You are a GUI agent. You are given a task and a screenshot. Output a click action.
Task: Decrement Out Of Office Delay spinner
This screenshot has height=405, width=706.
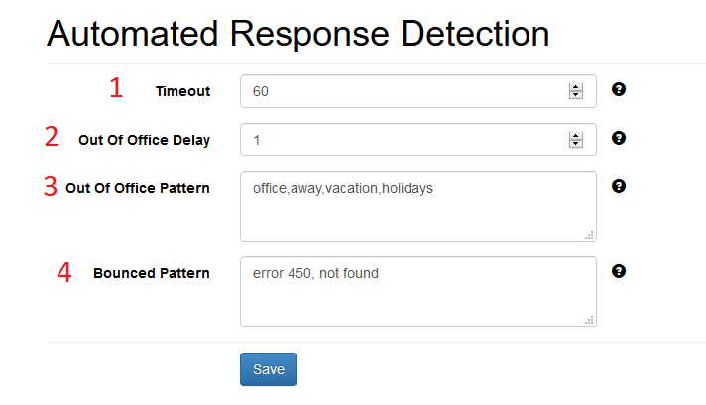[x=576, y=144]
